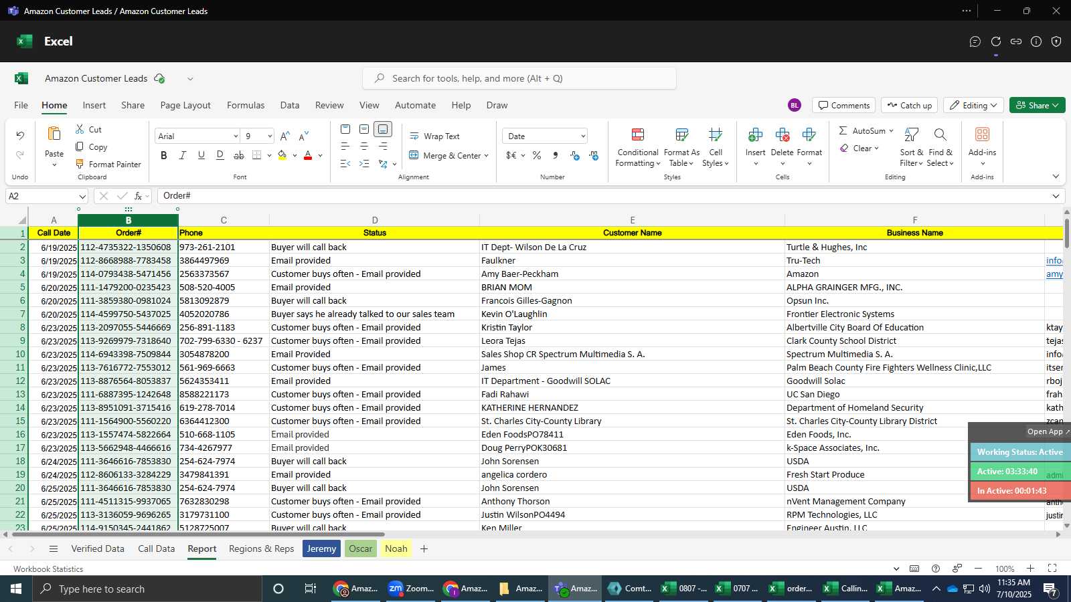Open the Name Box A2 dropdown
This screenshot has width=1071, height=602.
82,196
